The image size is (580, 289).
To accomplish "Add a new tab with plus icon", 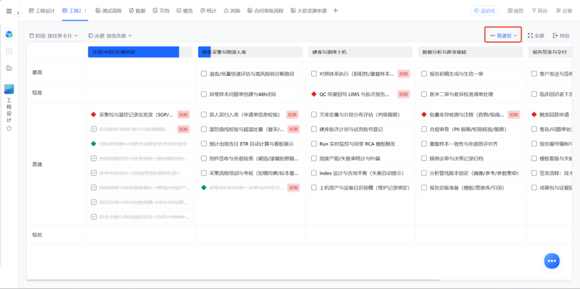I will 336,11.
